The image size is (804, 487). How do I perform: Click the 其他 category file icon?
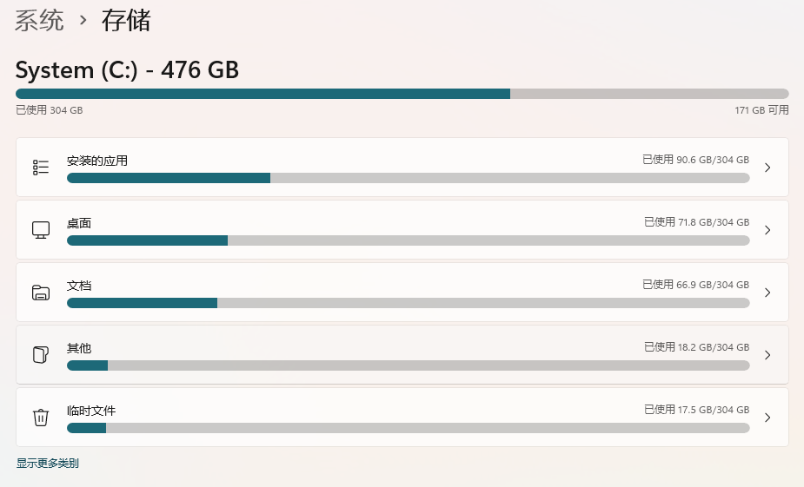(41, 355)
